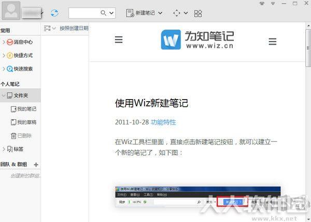Open the search options dropdown arrow

pos(111,13)
